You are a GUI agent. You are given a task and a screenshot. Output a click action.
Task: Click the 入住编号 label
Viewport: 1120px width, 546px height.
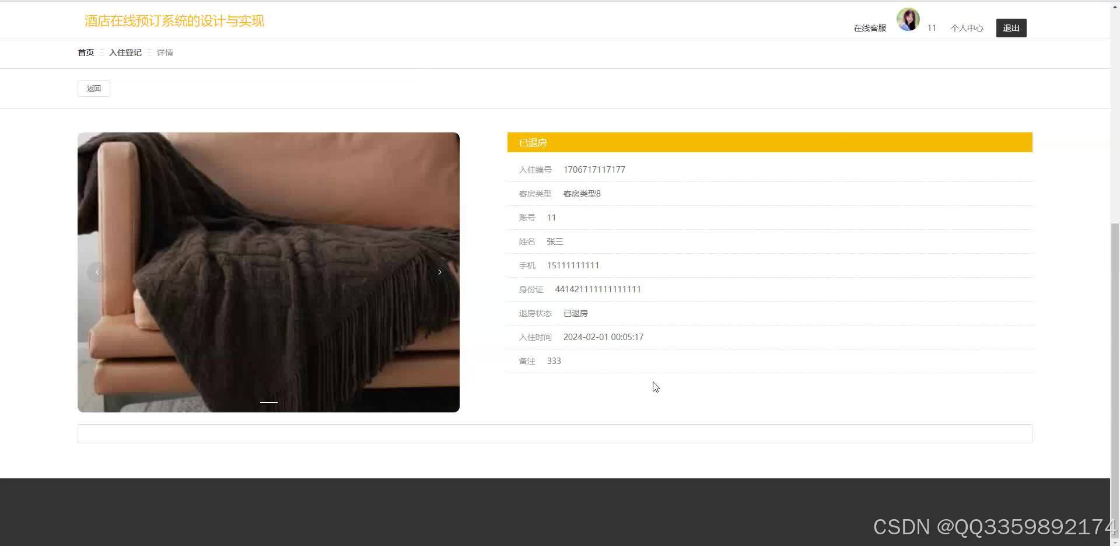point(535,170)
